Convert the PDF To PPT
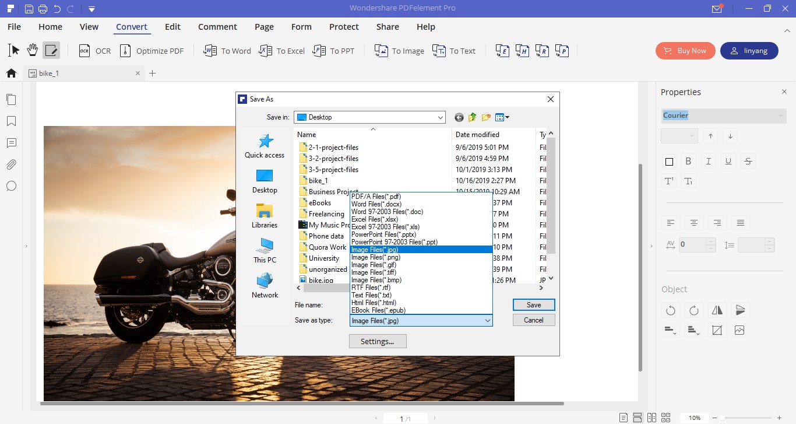Viewport: 796px width, 424px height. [x=333, y=51]
